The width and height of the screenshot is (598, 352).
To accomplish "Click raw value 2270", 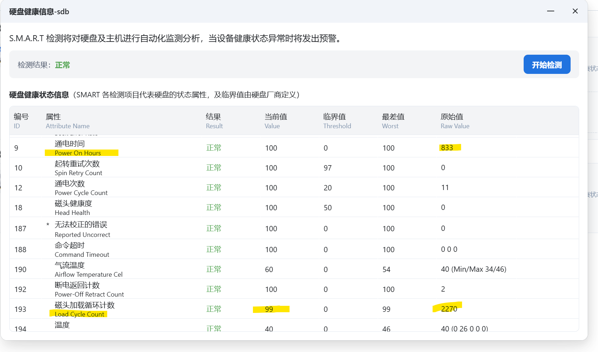I will (449, 309).
